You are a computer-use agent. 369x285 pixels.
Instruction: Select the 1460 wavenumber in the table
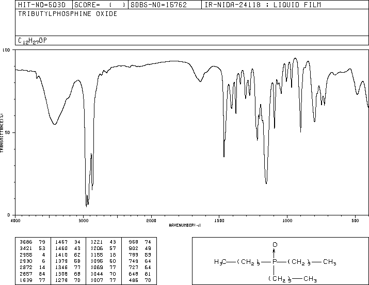click(61, 248)
